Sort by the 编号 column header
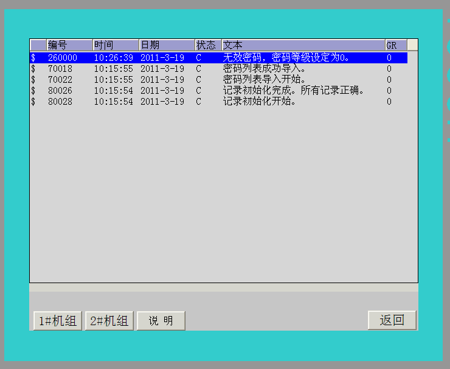This screenshot has width=450, height=369. pyautogui.click(x=69, y=45)
